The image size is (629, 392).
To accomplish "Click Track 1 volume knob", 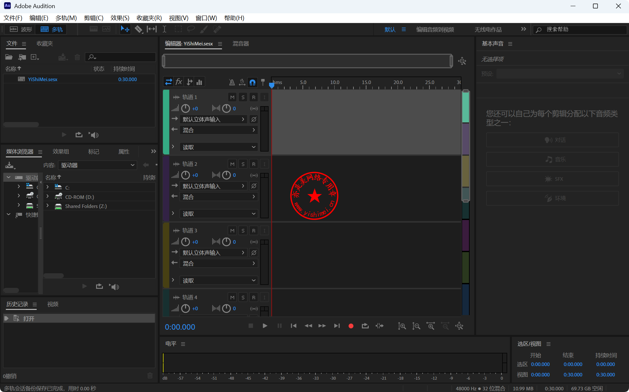I will (186, 108).
